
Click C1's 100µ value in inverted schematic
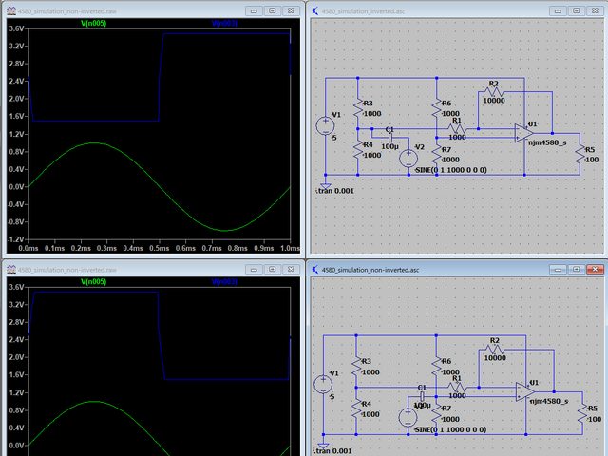click(389, 146)
